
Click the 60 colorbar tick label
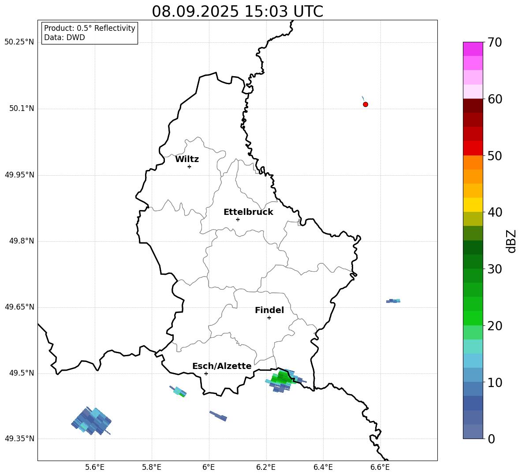pyautogui.click(x=495, y=99)
